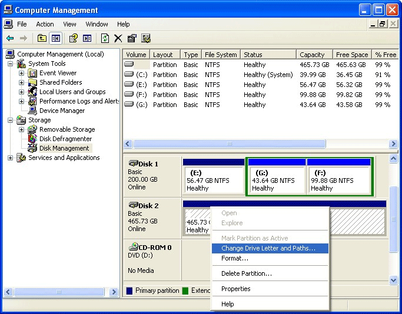Select the Disk Management icon
The image size is (402, 314).
point(32,148)
